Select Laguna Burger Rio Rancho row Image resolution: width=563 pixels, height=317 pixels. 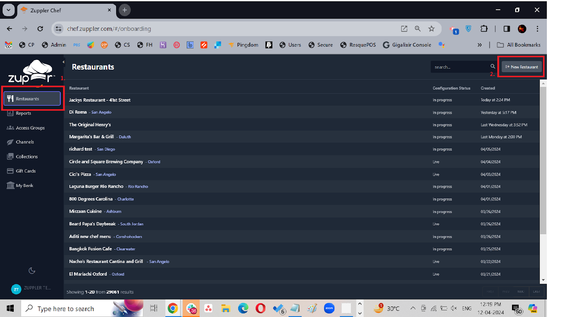(302, 187)
